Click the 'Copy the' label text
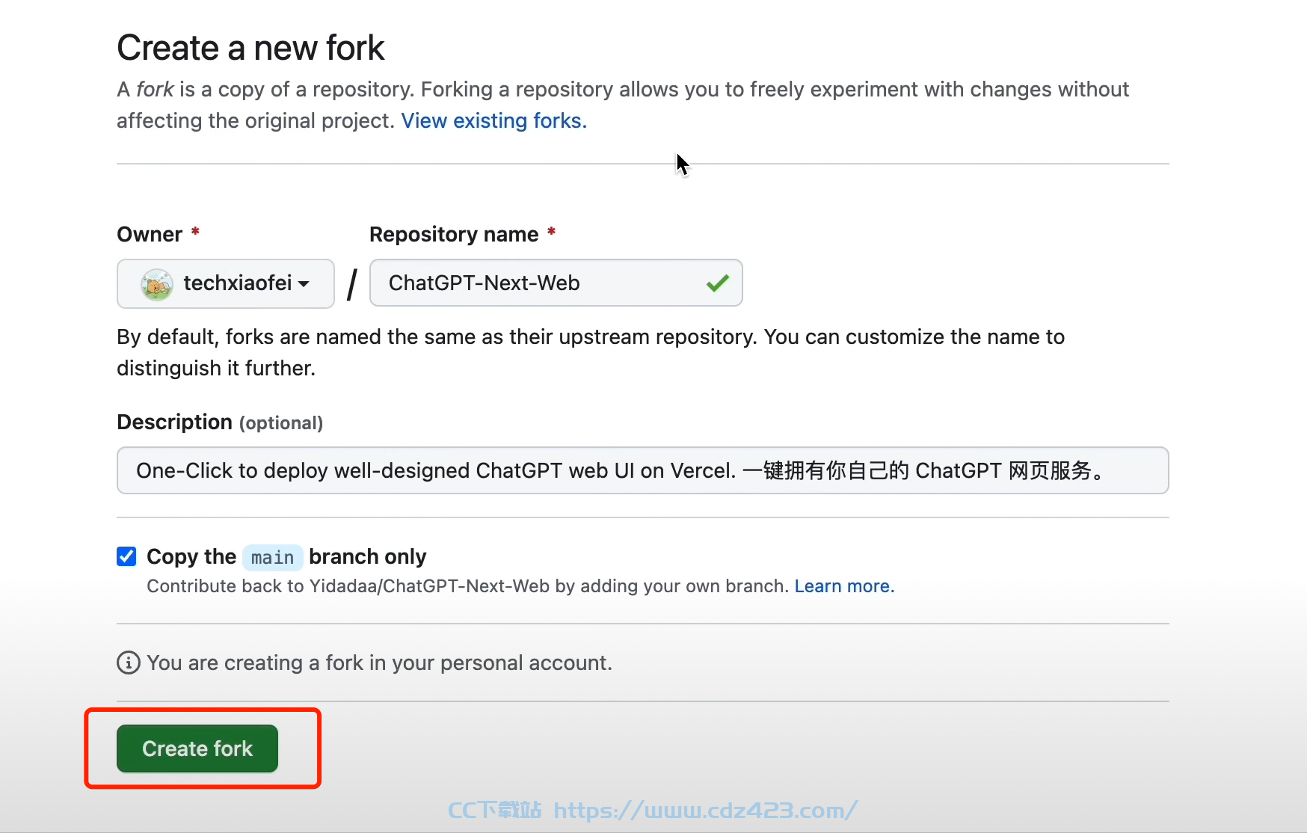 click(191, 556)
